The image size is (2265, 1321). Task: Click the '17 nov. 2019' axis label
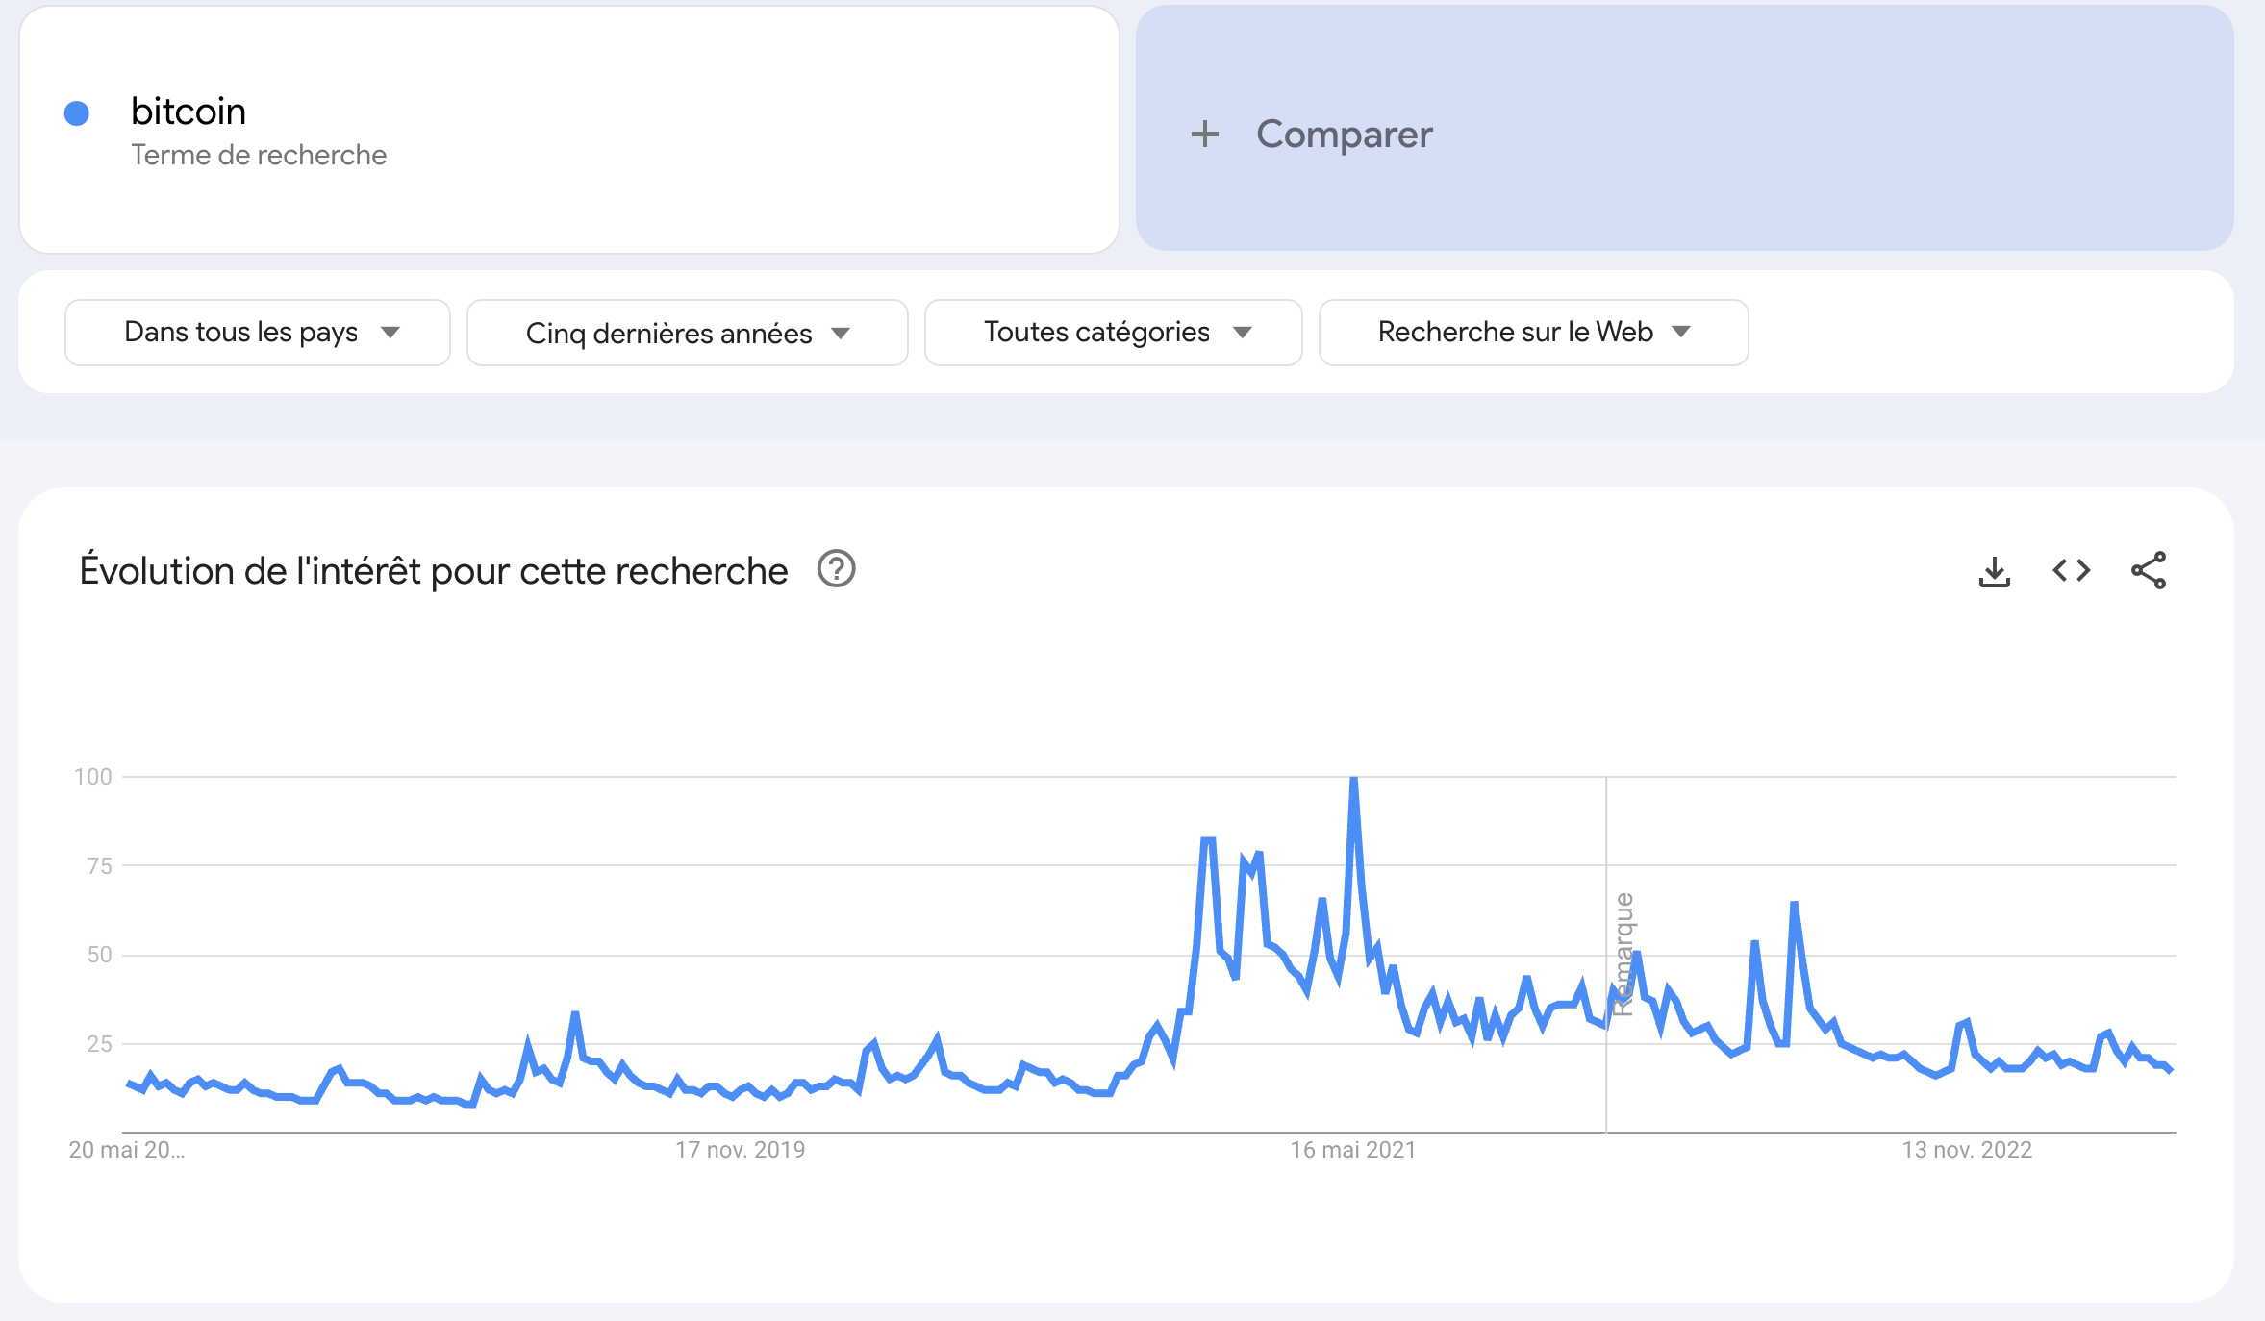[x=740, y=1150]
